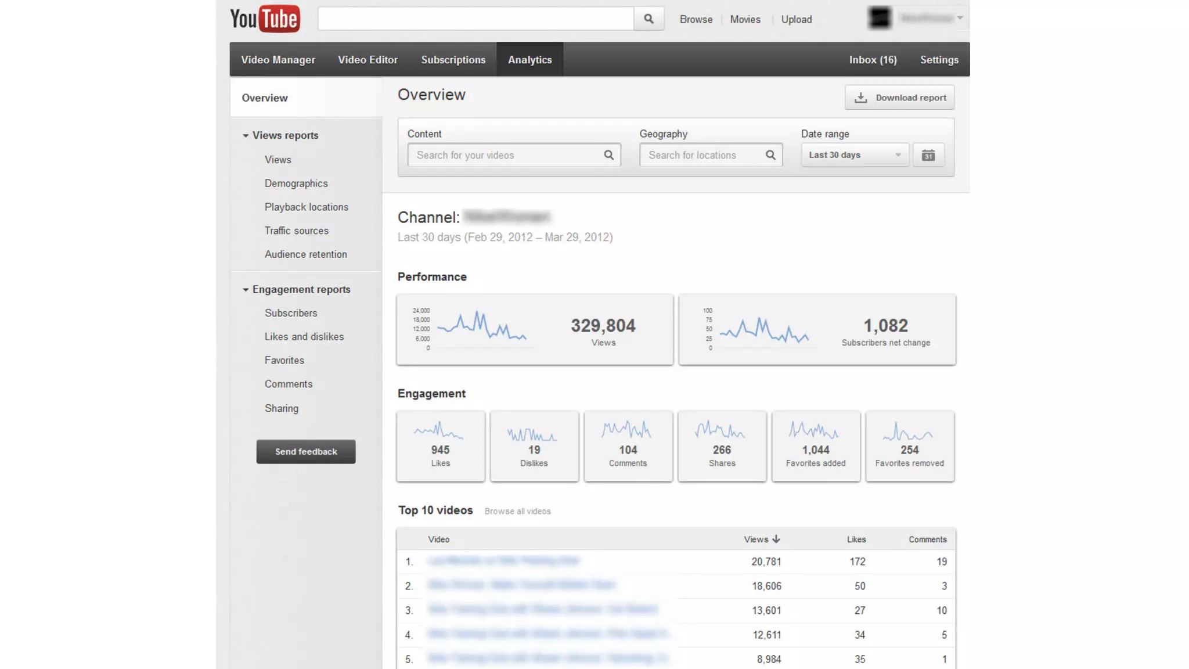Click the Content search magnifier icon
This screenshot has height=669, width=1189.
point(608,155)
